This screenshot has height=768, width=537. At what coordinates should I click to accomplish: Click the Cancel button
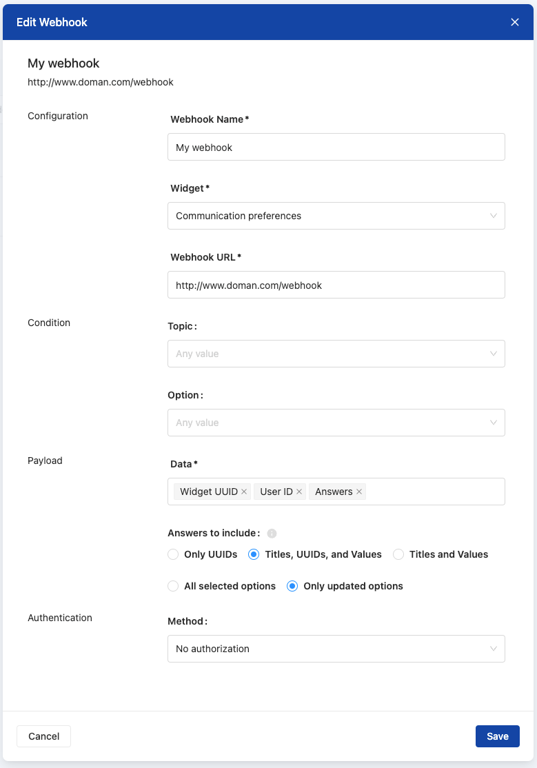pyautogui.click(x=43, y=736)
